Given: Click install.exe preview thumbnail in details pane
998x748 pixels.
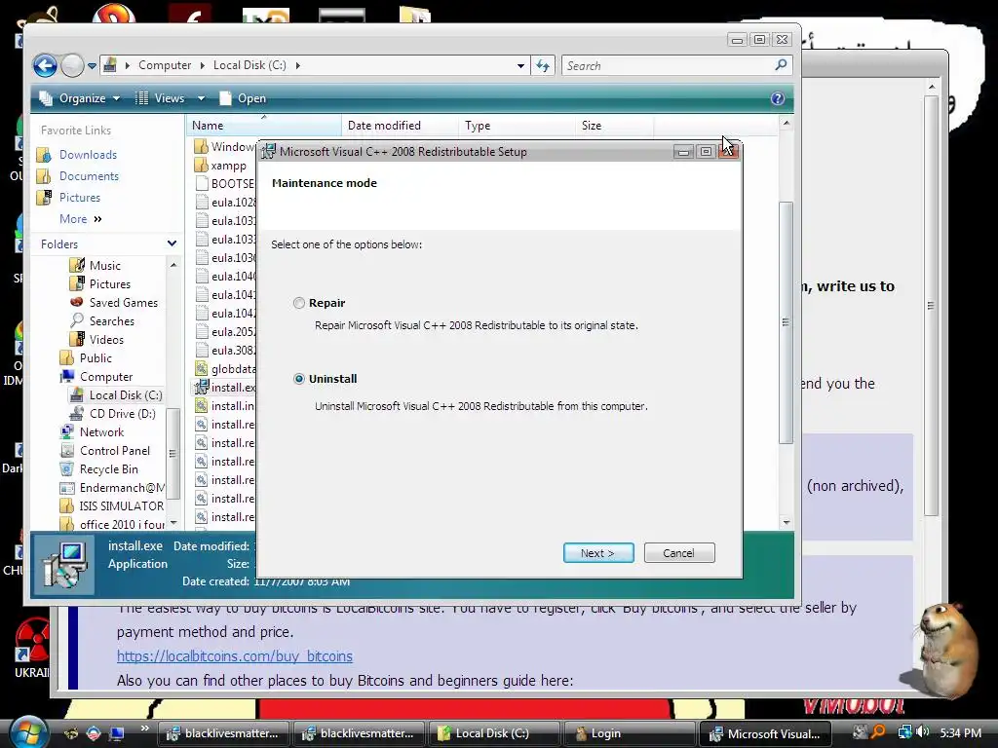Looking at the screenshot, I should coord(63,564).
